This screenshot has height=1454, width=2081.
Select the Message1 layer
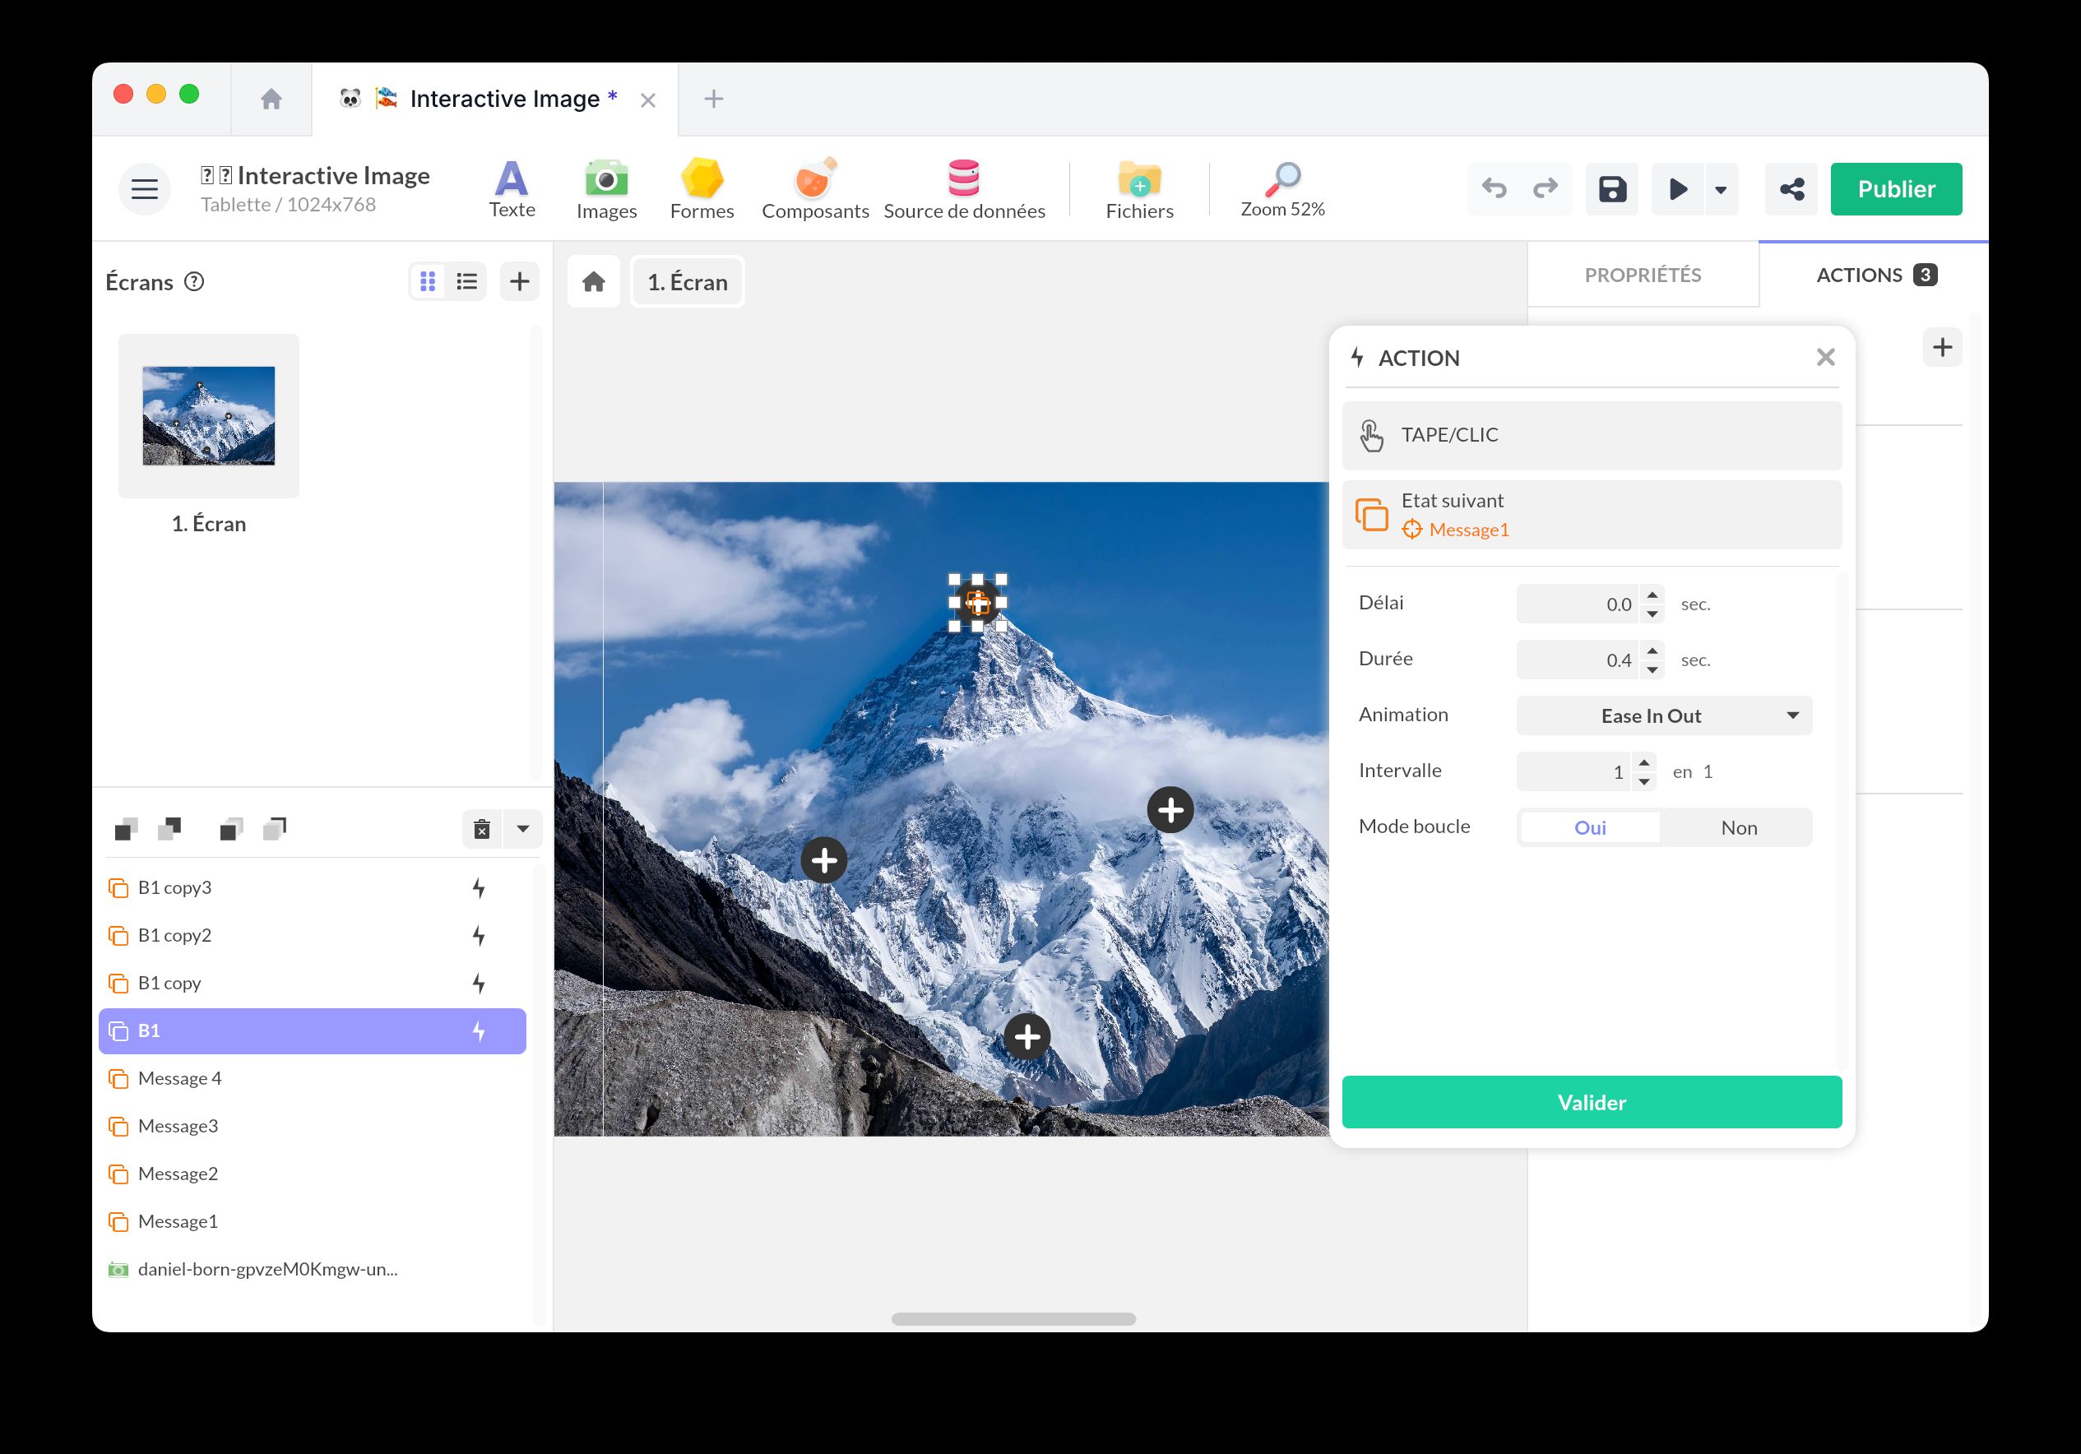(x=178, y=1221)
